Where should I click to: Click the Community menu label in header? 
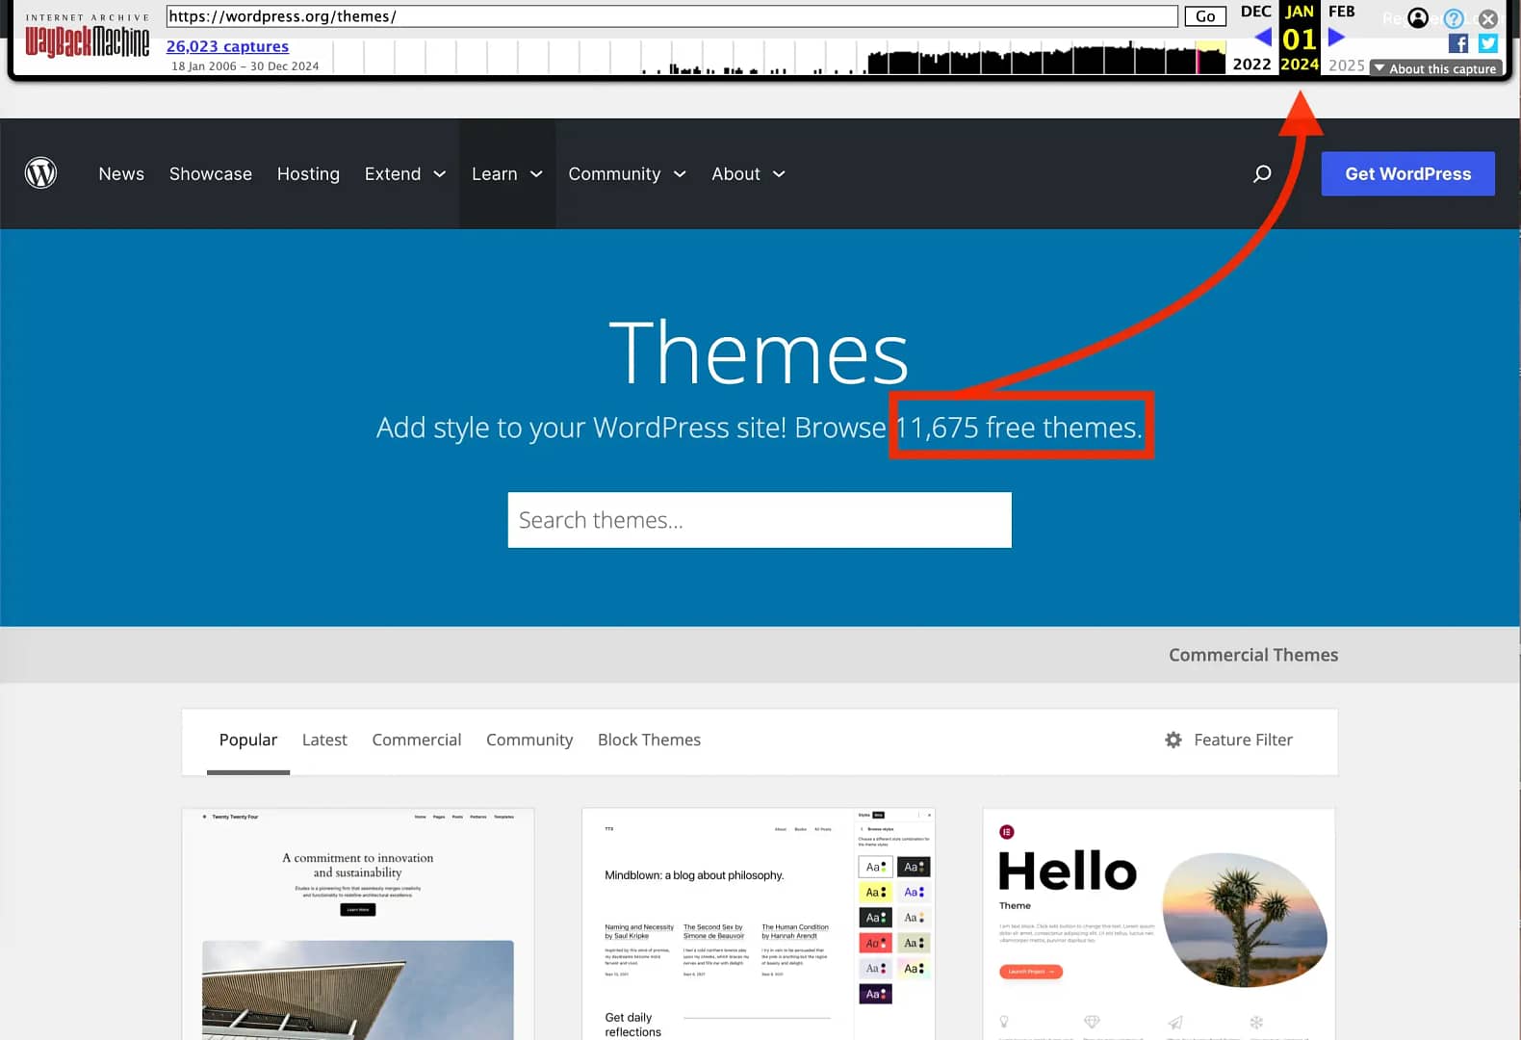614,174
